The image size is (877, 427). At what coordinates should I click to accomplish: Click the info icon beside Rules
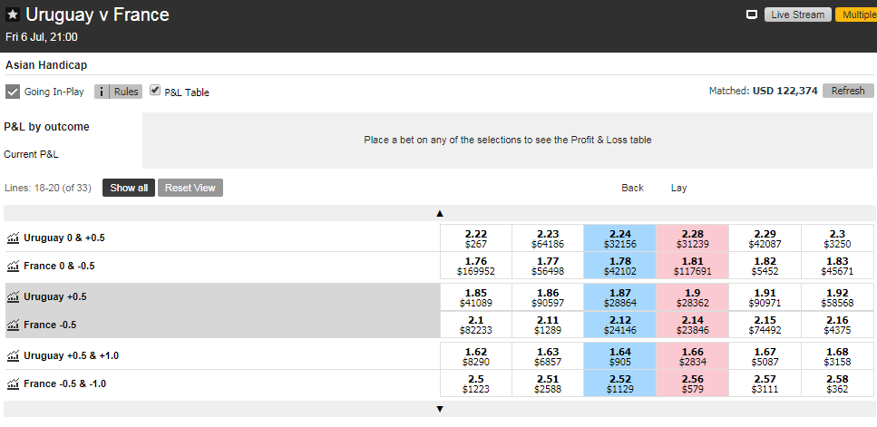pos(102,92)
